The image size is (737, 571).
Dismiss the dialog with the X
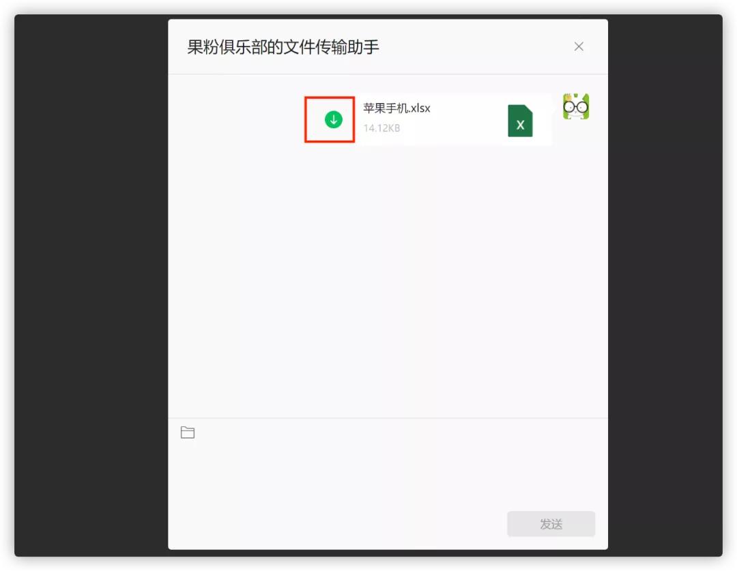(x=579, y=46)
